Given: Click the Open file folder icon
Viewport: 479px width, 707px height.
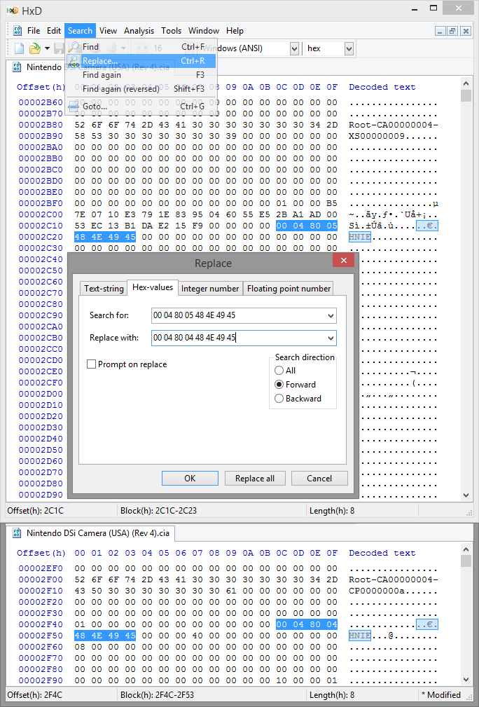Looking at the screenshot, I should tap(34, 48).
